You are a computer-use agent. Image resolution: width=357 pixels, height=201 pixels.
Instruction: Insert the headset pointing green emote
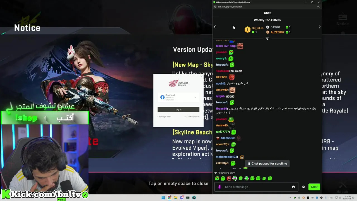247,178
